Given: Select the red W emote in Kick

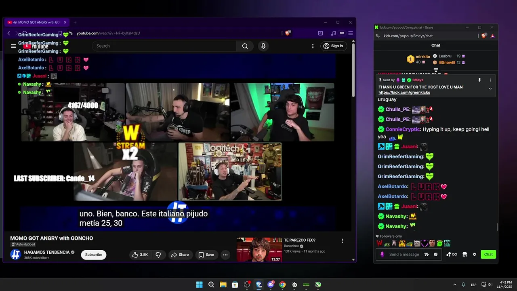Looking at the screenshot, I should (380, 243).
